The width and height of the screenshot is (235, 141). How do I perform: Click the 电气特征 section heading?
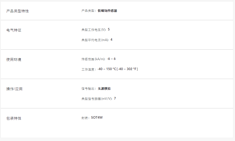coord(14,30)
